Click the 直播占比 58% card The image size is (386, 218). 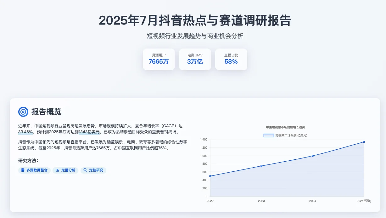[231, 59]
